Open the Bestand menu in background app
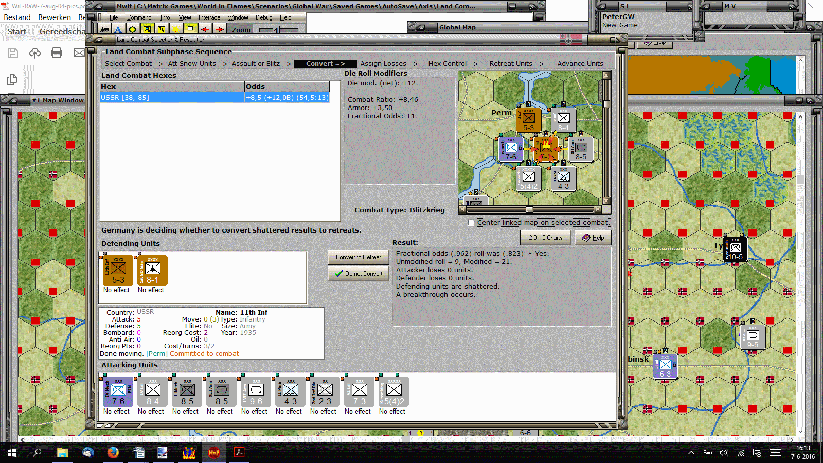Screen dimensions: 823x463 point(17,17)
